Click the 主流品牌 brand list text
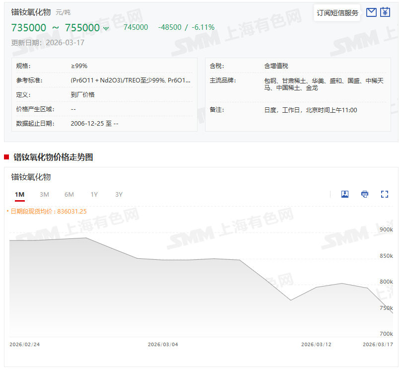Image resolution: width=399 pixels, height=371 pixels. [324, 84]
